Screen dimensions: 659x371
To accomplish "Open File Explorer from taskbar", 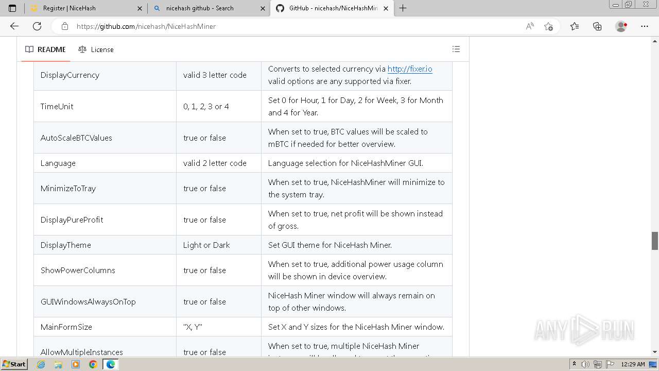I will (x=58, y=364).
